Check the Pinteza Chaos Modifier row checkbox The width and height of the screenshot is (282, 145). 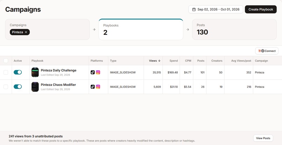click(x=6, y=87)
